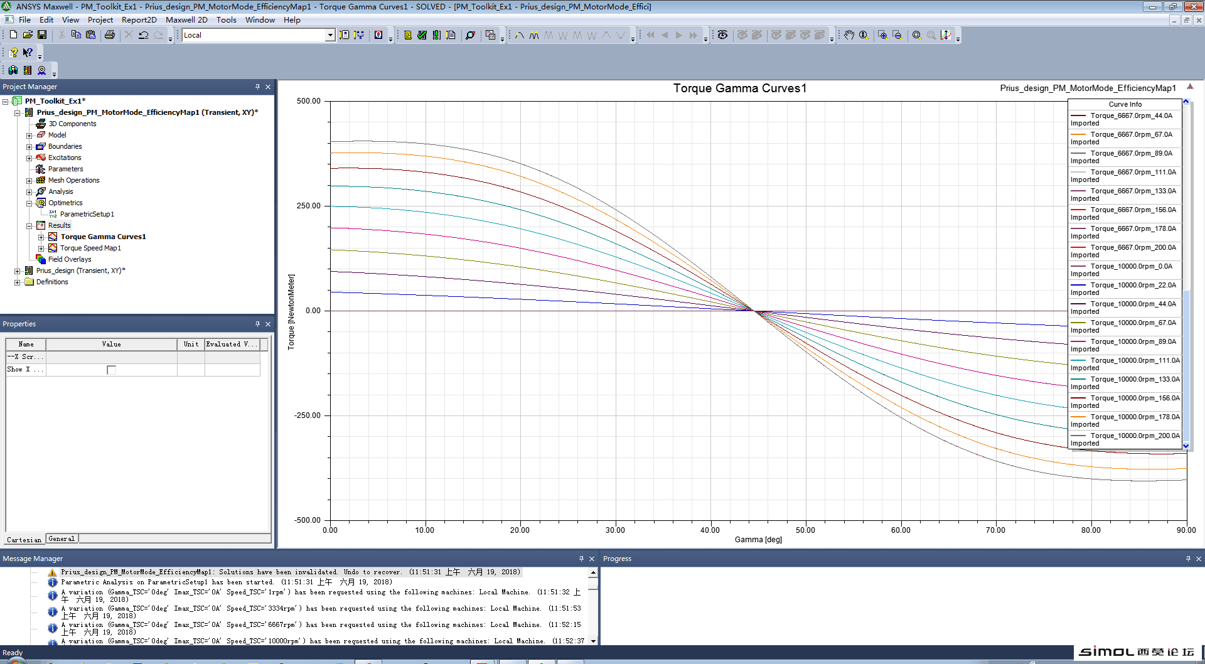This screenshot has height=664, width=1205.
Task: Click the yellow double-peak marker icon
Action: point(534,35)
